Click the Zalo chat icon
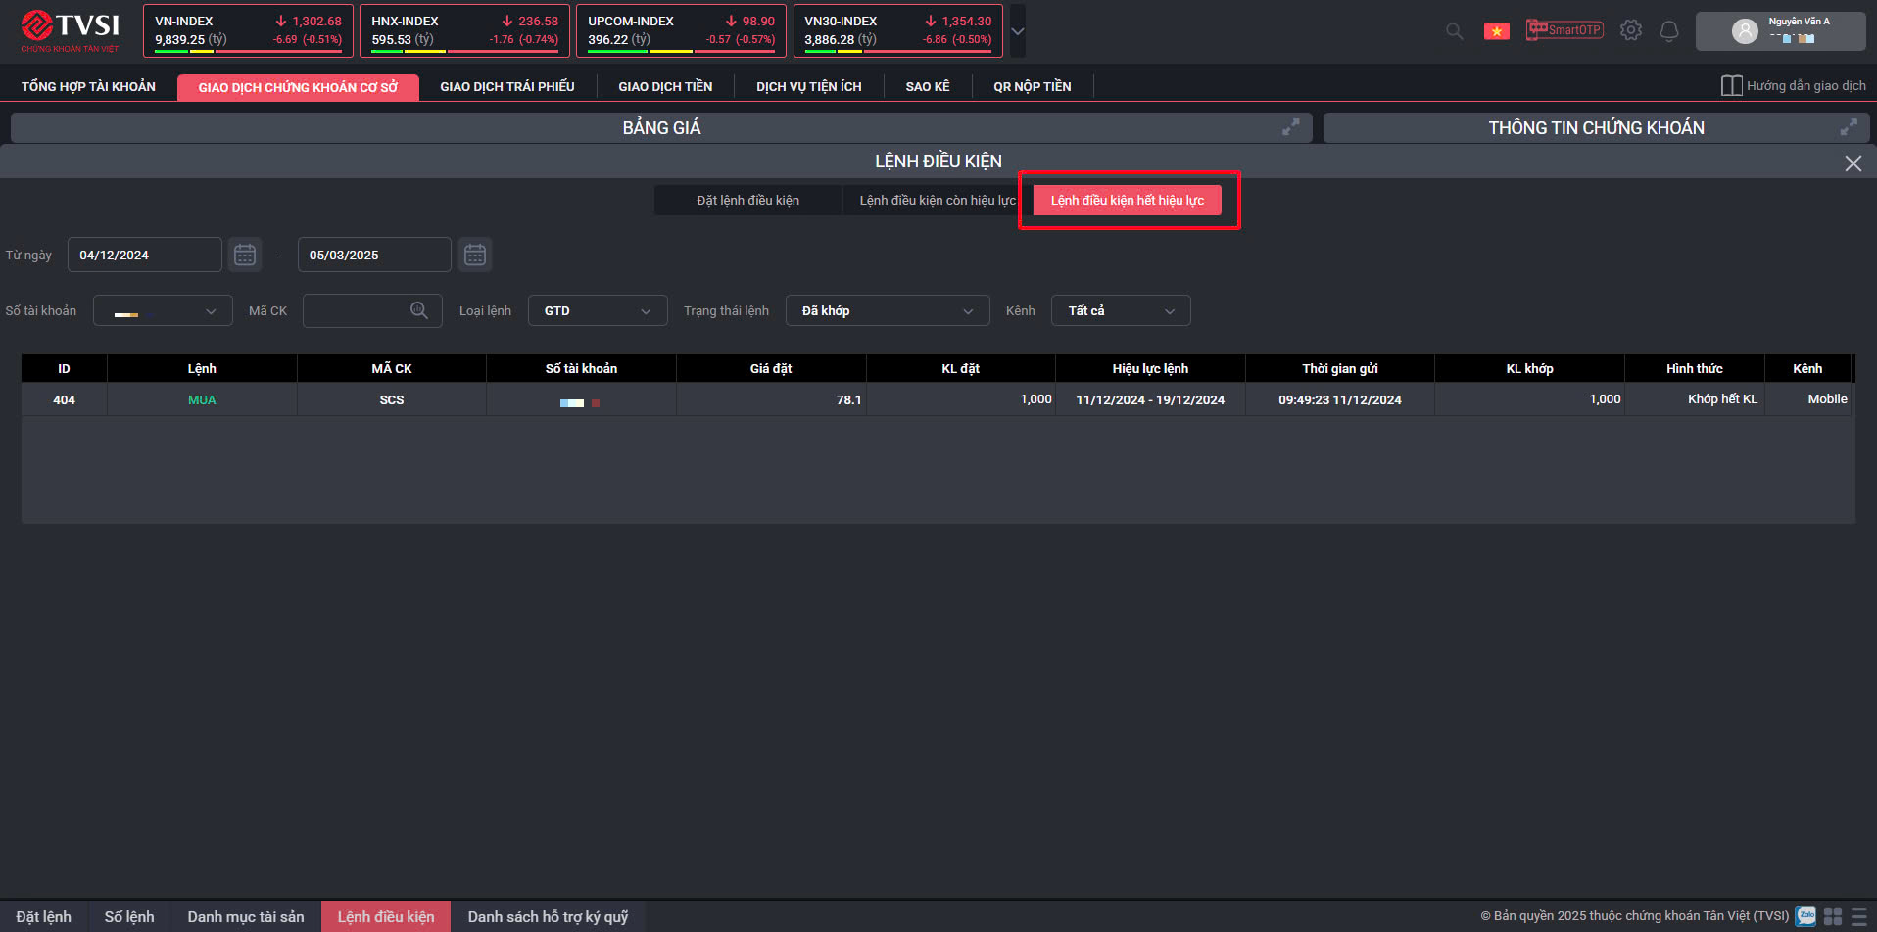The image size is (1877, 932). [x=1805, y=916]
